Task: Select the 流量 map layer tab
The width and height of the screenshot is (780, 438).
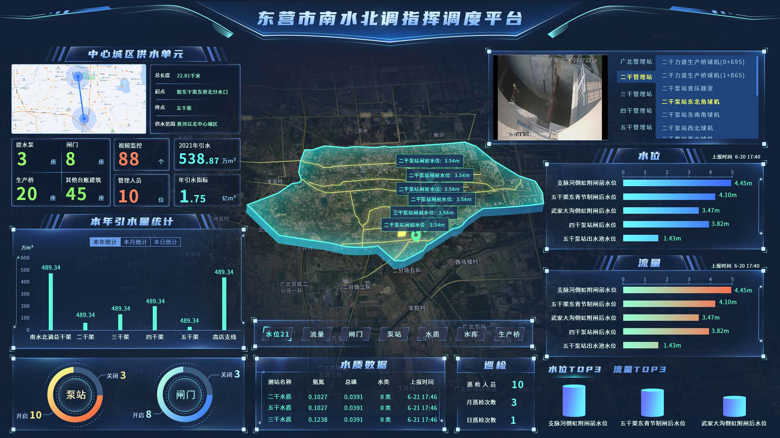Action: pyautogui.click(x=317, y=334)
